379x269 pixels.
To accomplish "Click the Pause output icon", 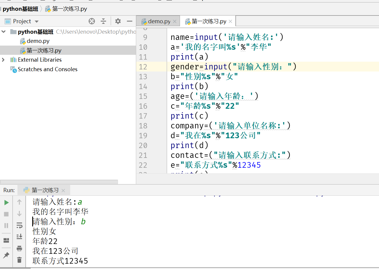I will tap(6, 226).
